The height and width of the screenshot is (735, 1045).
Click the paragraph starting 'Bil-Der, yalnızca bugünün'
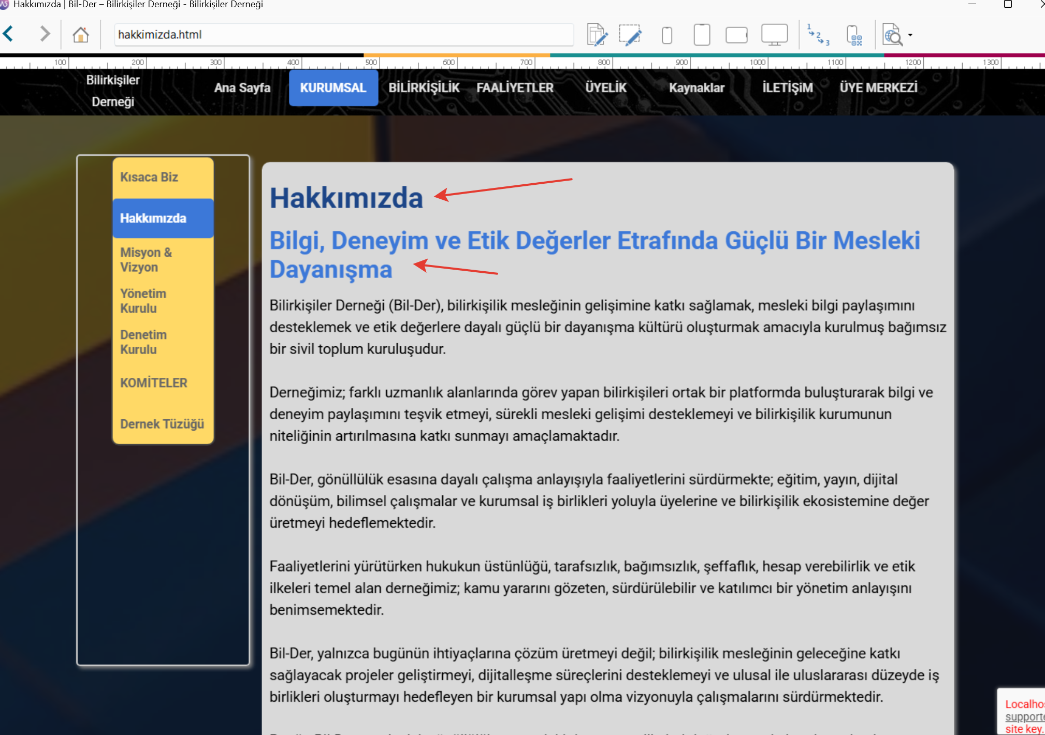[604, 675]
